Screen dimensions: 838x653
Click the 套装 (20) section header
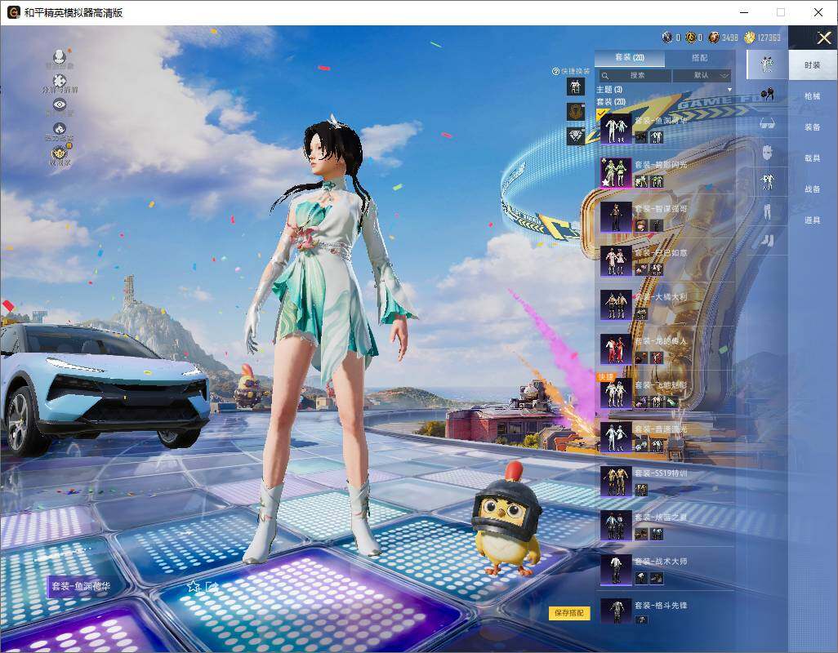[x=611, y=101]
